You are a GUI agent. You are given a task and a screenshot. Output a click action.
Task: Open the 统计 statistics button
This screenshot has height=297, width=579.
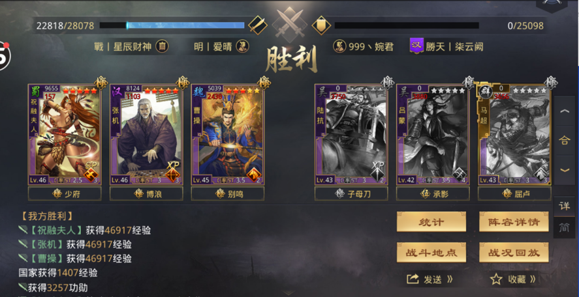click(x=431, y=222)
